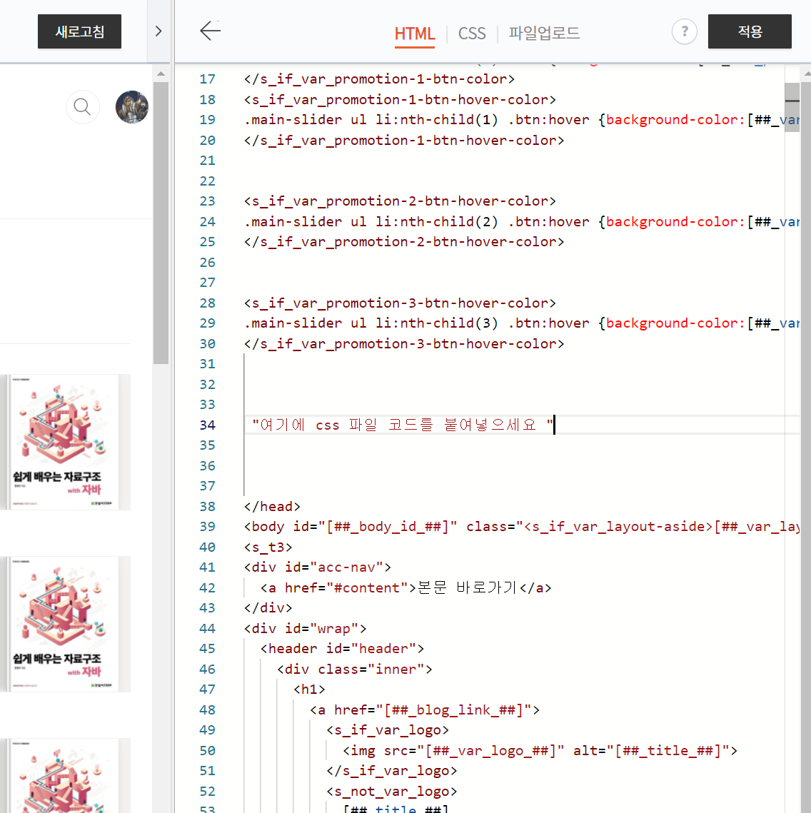
Task: Click the second book cover thumbnail
Action: tap(65, 625)
